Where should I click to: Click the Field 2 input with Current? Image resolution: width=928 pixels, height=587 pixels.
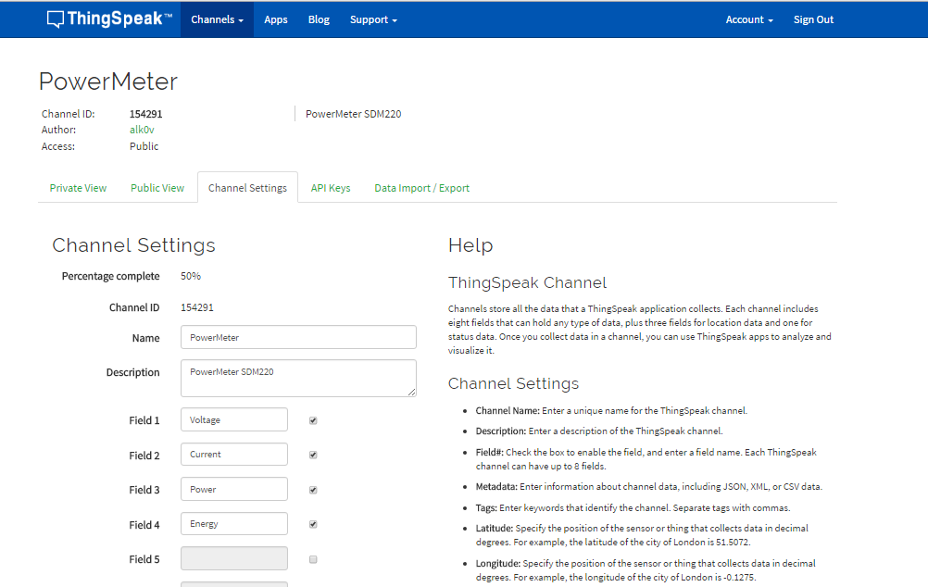point(234,455)
